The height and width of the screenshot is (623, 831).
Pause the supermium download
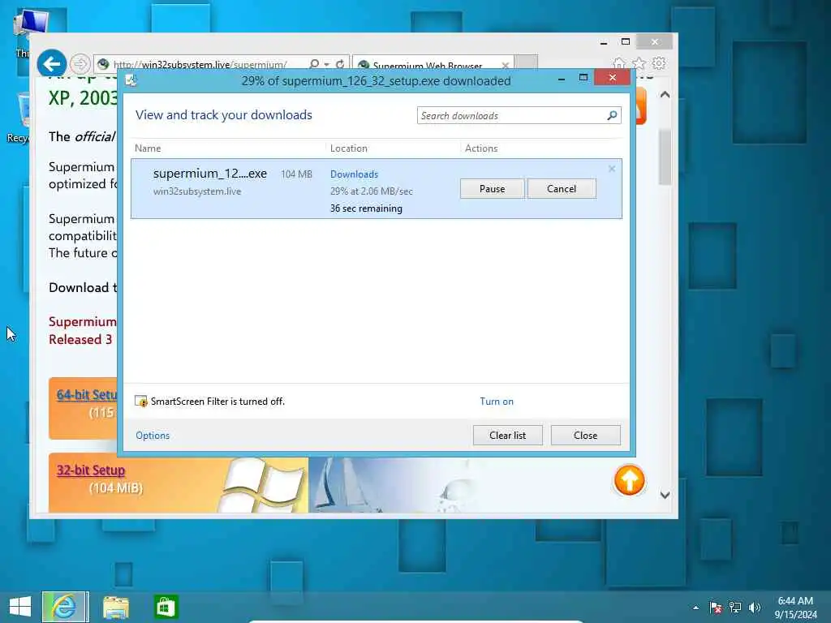492,188
